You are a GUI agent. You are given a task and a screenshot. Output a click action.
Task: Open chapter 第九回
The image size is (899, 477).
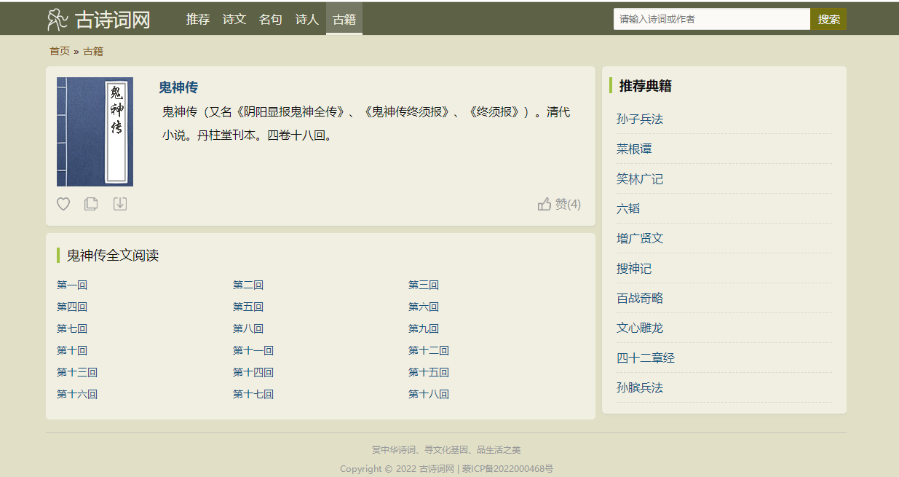click(x=424, y=328)
